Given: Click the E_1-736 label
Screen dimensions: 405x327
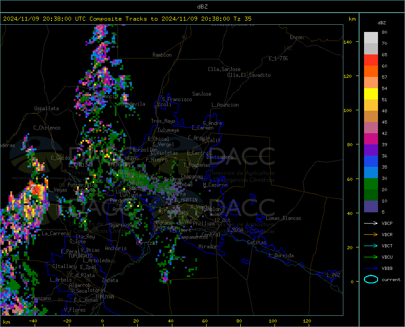Looking at the screenshot, I should point(278,58).
